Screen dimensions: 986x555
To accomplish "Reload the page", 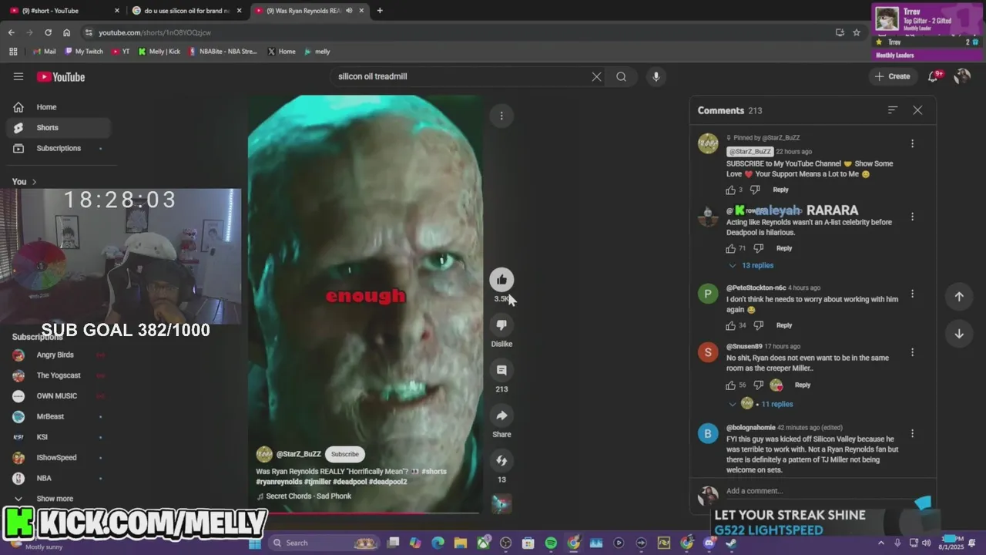I will [x=48, y=32].
